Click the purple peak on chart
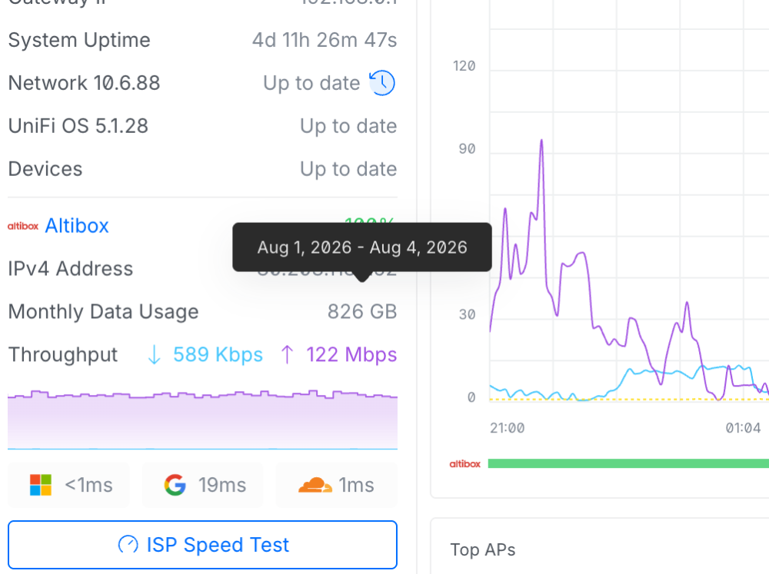This screenshot has width=769, height=574. point(541,141)
